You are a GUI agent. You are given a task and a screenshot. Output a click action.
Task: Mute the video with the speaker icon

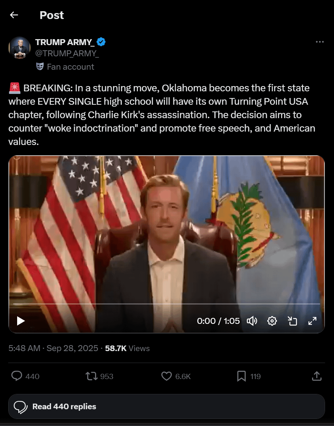(x=252, y=321)
